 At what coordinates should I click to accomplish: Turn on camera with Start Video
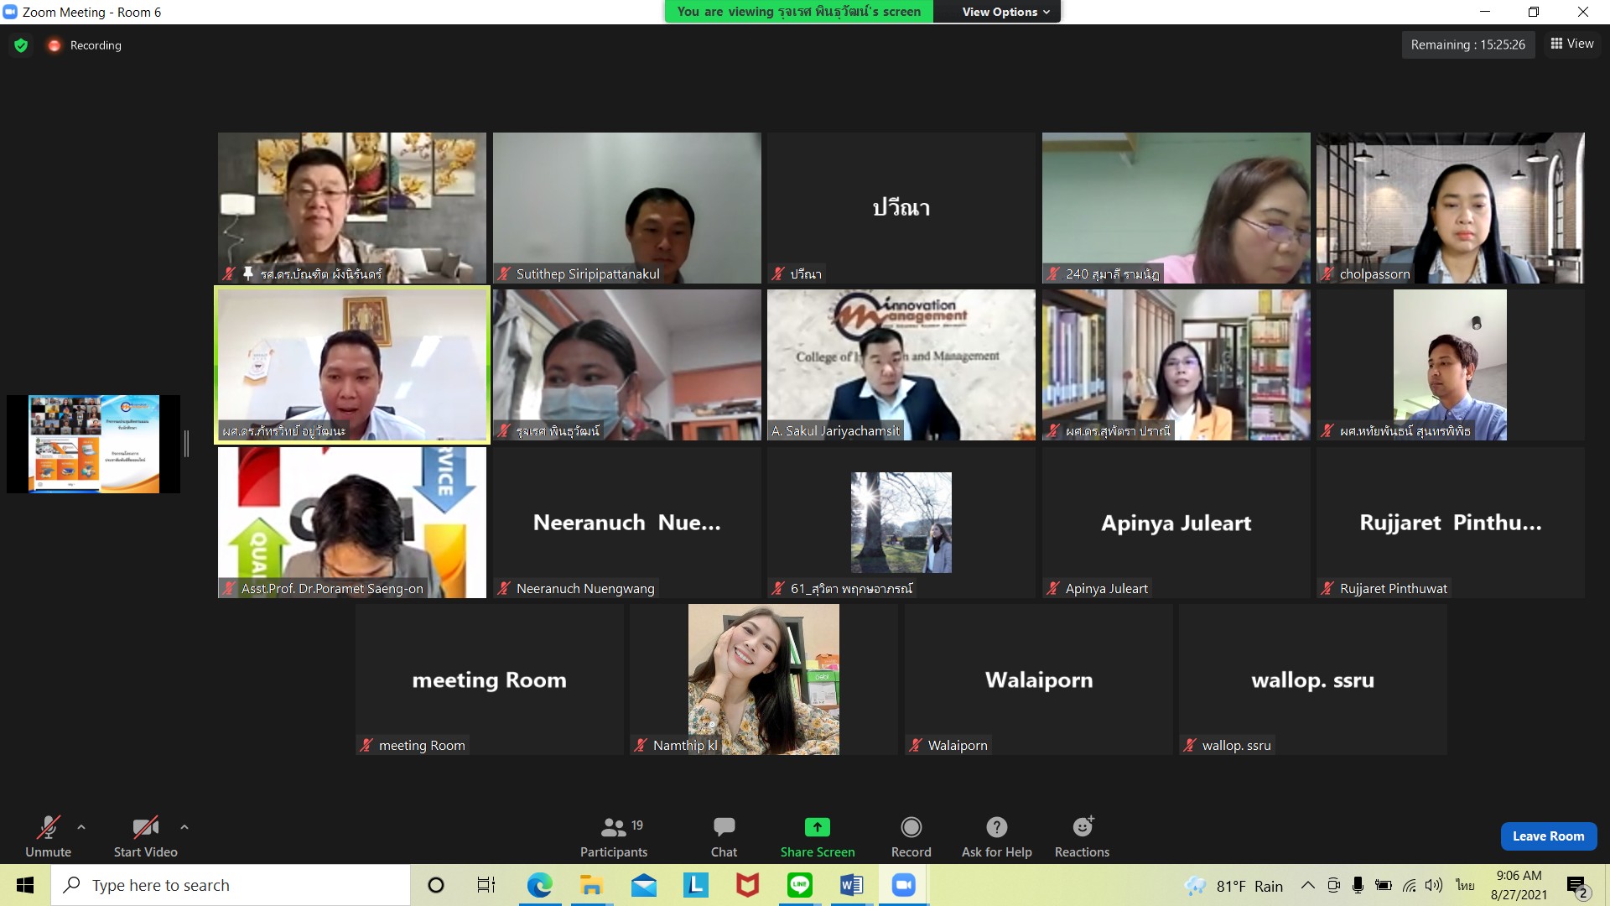tap(145, 836)
